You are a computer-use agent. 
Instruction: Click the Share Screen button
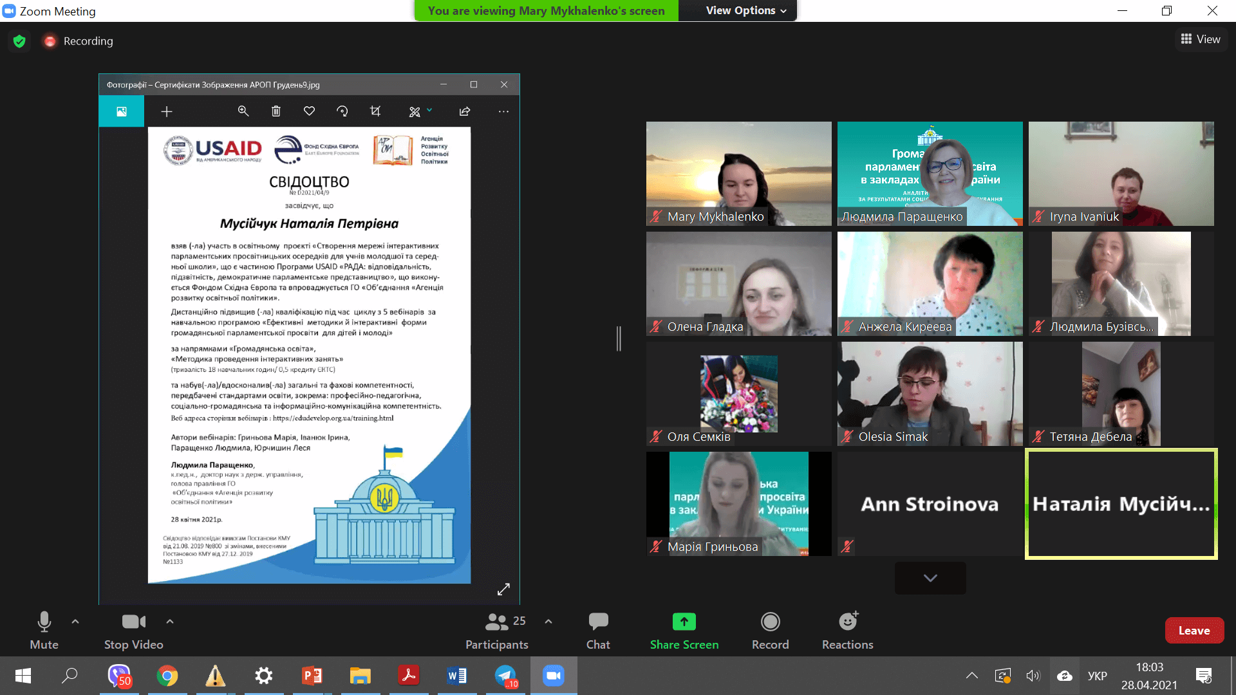click(x=684, y=630)
